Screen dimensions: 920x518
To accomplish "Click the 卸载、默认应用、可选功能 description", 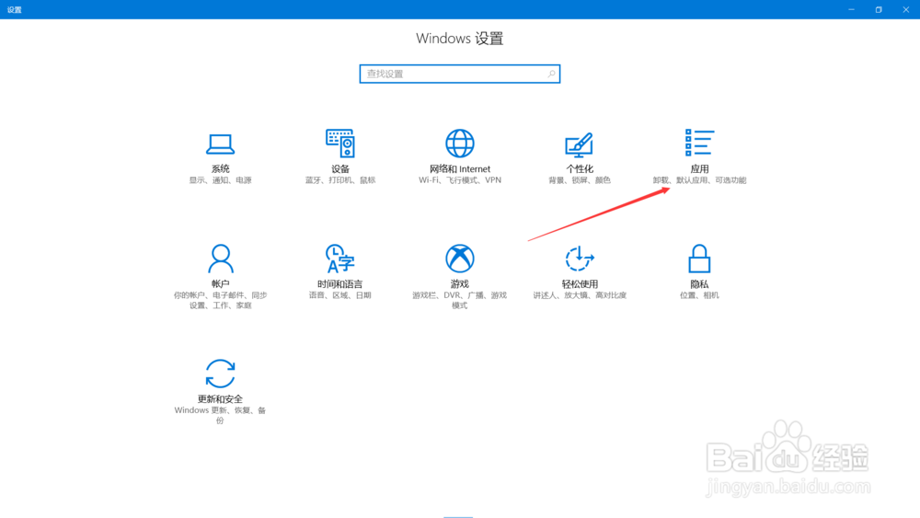I will pyautogui.click(x=699, y=180).
